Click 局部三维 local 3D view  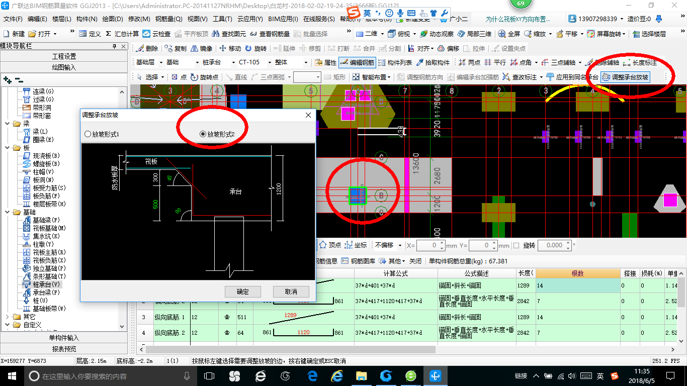click(474, 34)
